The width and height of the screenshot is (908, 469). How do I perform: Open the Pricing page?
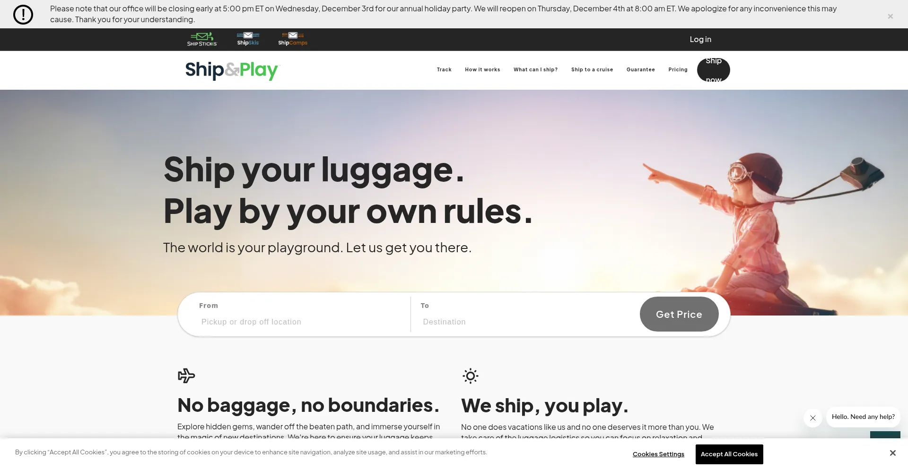pos(678,69)
